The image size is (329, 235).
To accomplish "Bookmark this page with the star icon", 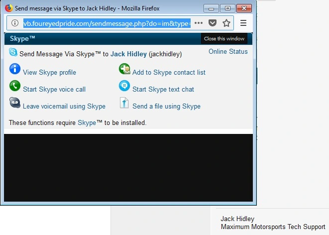I will tap(226, 23).
